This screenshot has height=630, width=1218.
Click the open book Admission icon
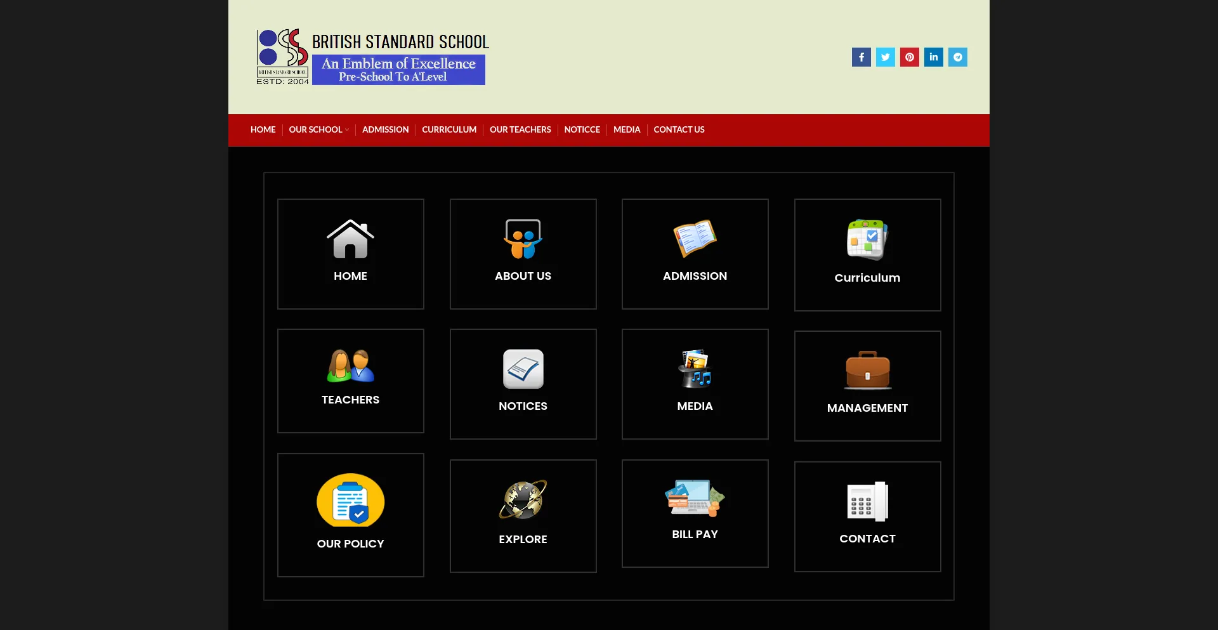(x=695, y=239)
